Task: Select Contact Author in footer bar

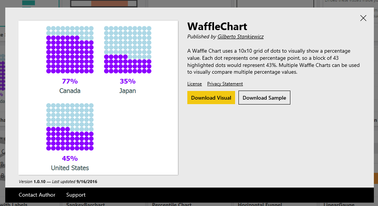Action: [x=37, y=195]
